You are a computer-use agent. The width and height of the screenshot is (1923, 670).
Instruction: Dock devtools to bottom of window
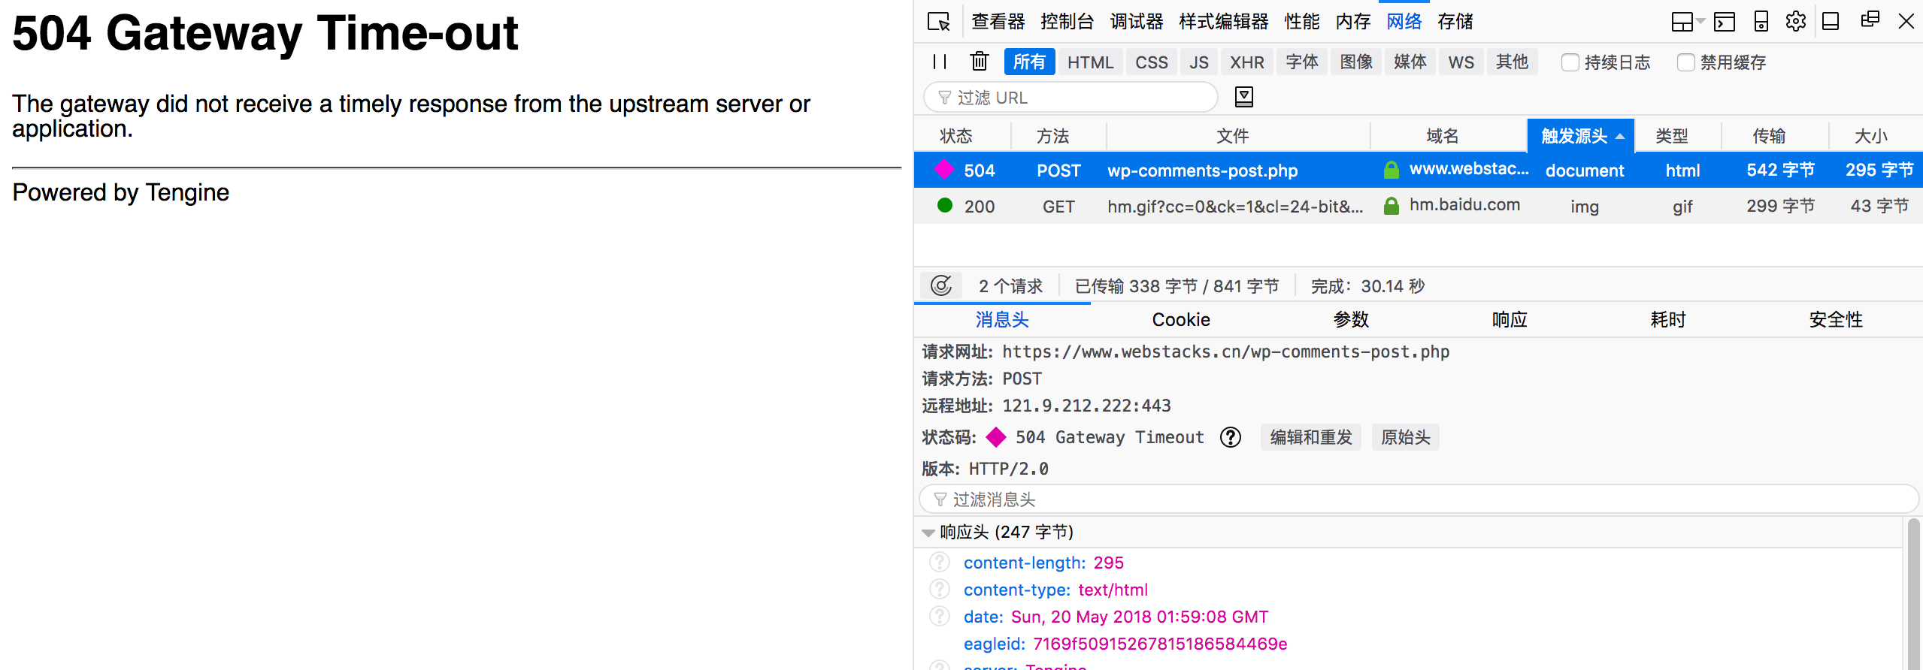click(x=1831, y=21)
